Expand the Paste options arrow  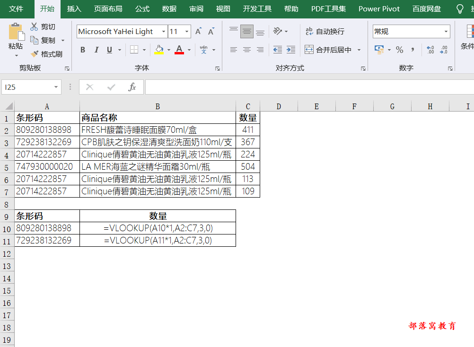pos(17,56)
